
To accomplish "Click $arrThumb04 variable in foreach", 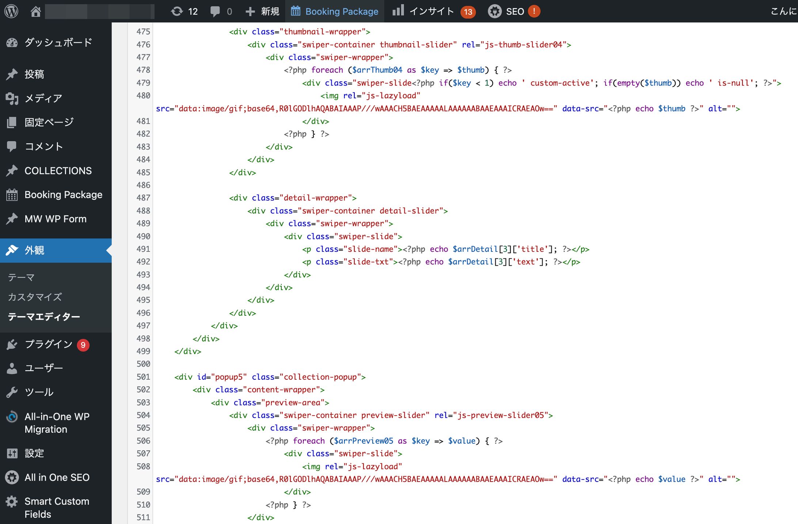I will tap(377, 70).
